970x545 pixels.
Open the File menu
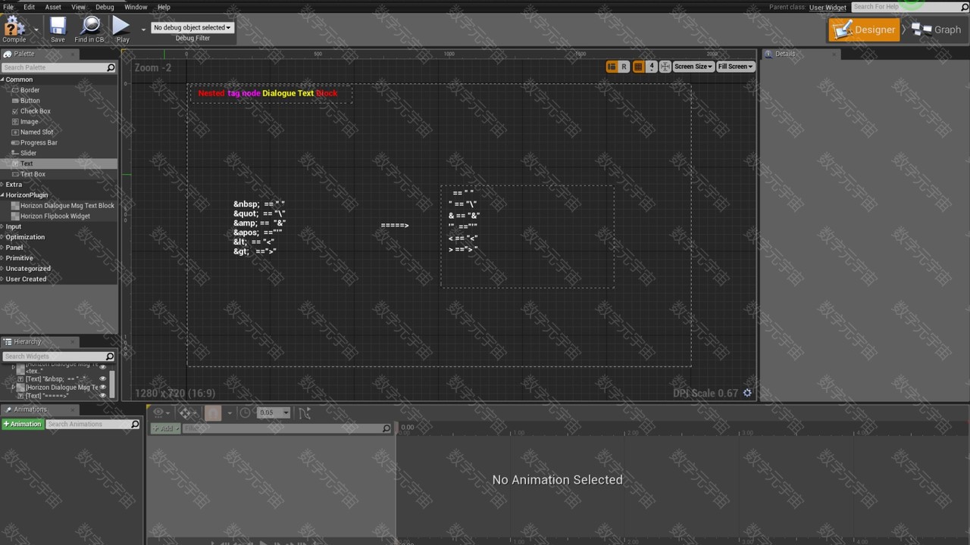pos(8,7)
